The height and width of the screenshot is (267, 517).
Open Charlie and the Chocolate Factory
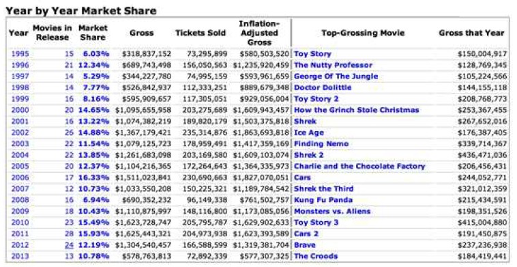tap(359, 166)
